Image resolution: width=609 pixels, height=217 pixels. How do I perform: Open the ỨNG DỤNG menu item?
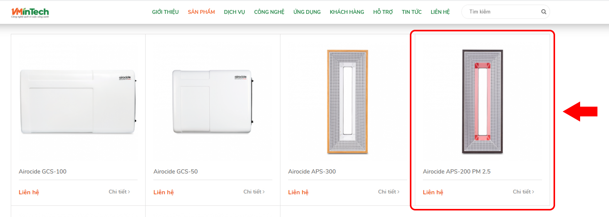coord(307,12)
